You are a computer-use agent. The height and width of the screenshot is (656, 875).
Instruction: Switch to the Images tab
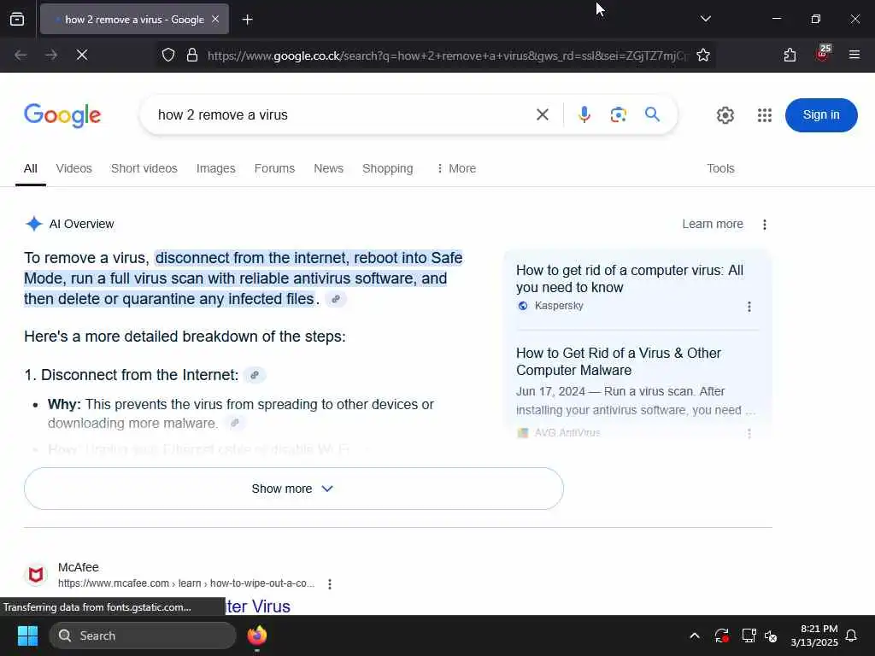[216, 168]
